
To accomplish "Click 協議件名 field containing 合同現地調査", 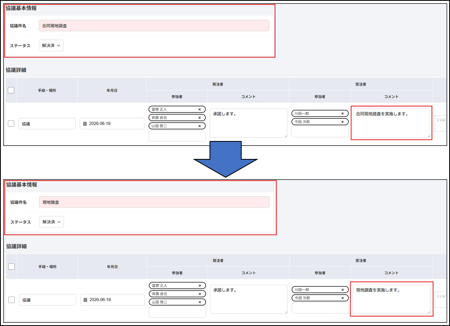I will [x=154, y=26].
